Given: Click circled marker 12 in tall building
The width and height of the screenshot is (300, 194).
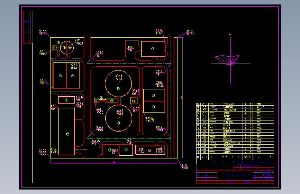Looking at the screenshot, I should 67,134.
